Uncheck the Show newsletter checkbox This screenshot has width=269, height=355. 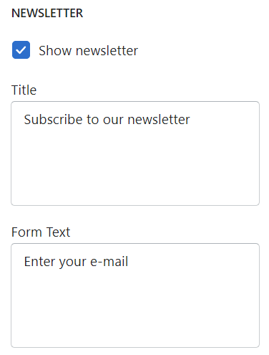pyautogui.click(x=21, y=49)
